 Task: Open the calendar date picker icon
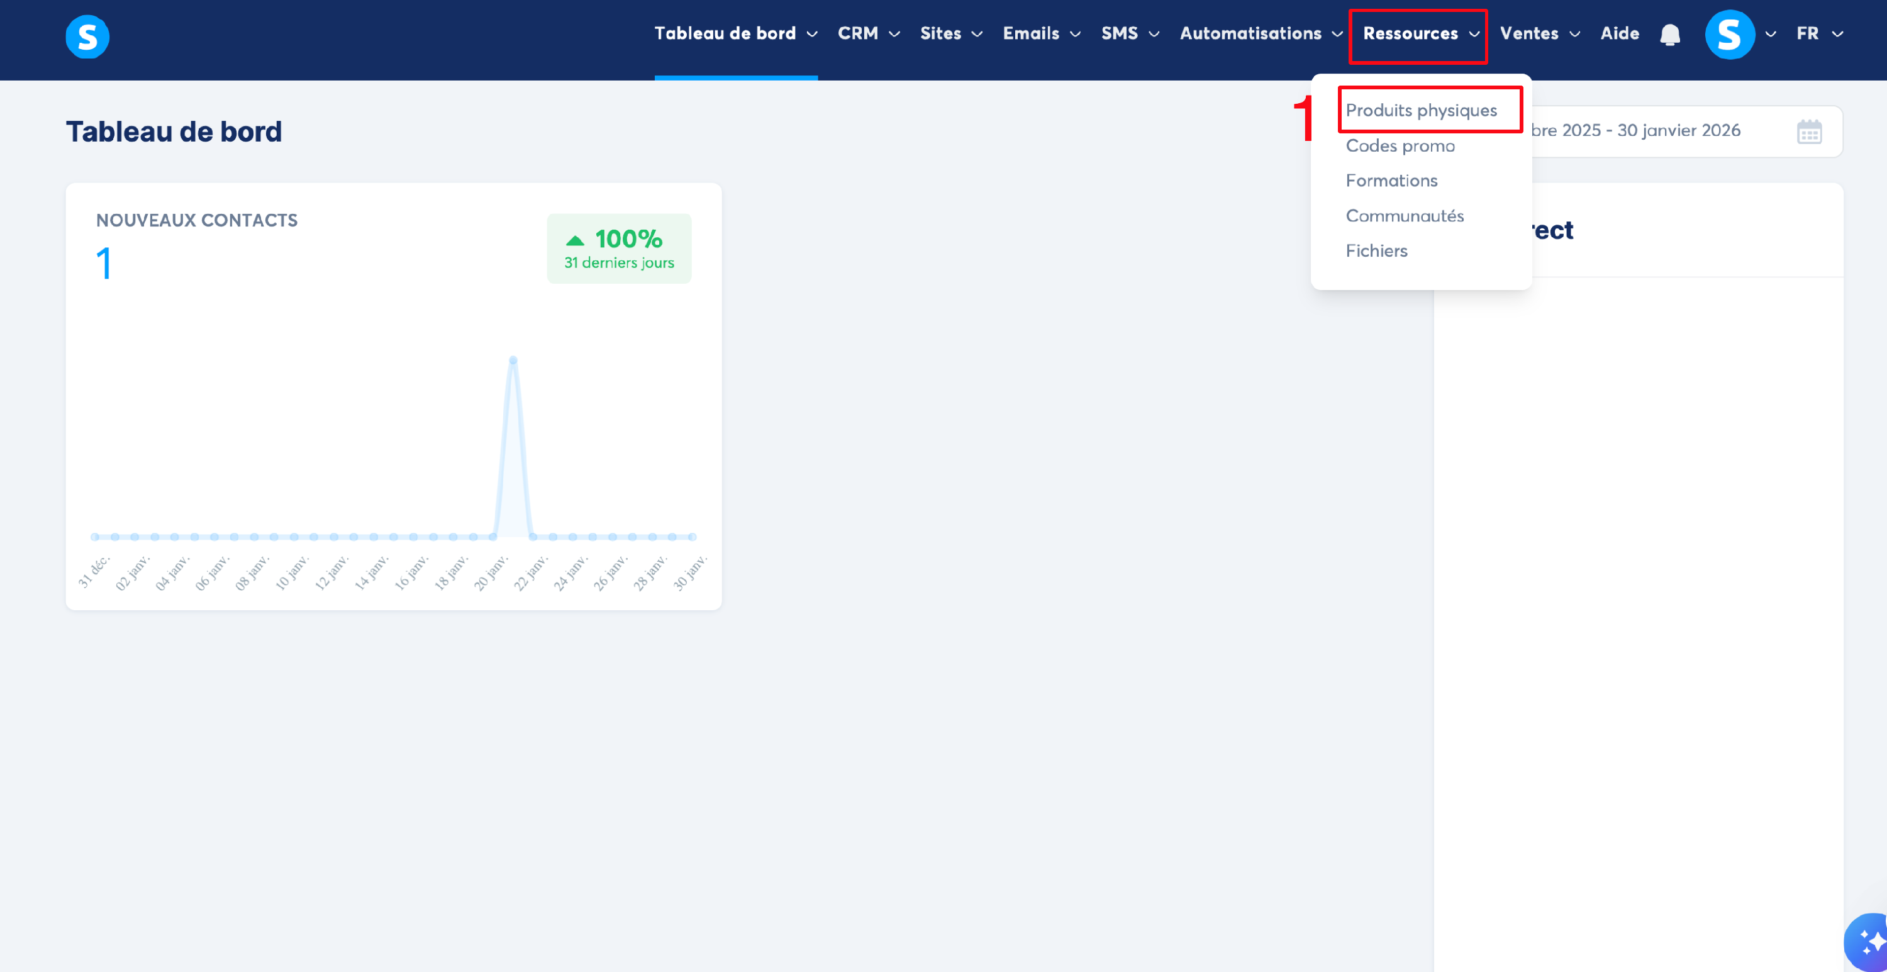pyautogui.click(x=1808, y=132)
